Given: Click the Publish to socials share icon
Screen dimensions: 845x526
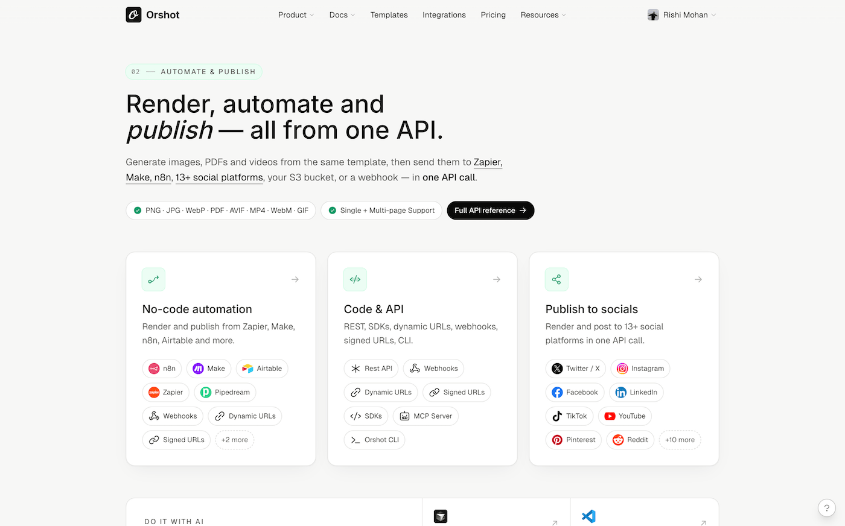Looking at the screenshot, I should (x=556, y=279).
